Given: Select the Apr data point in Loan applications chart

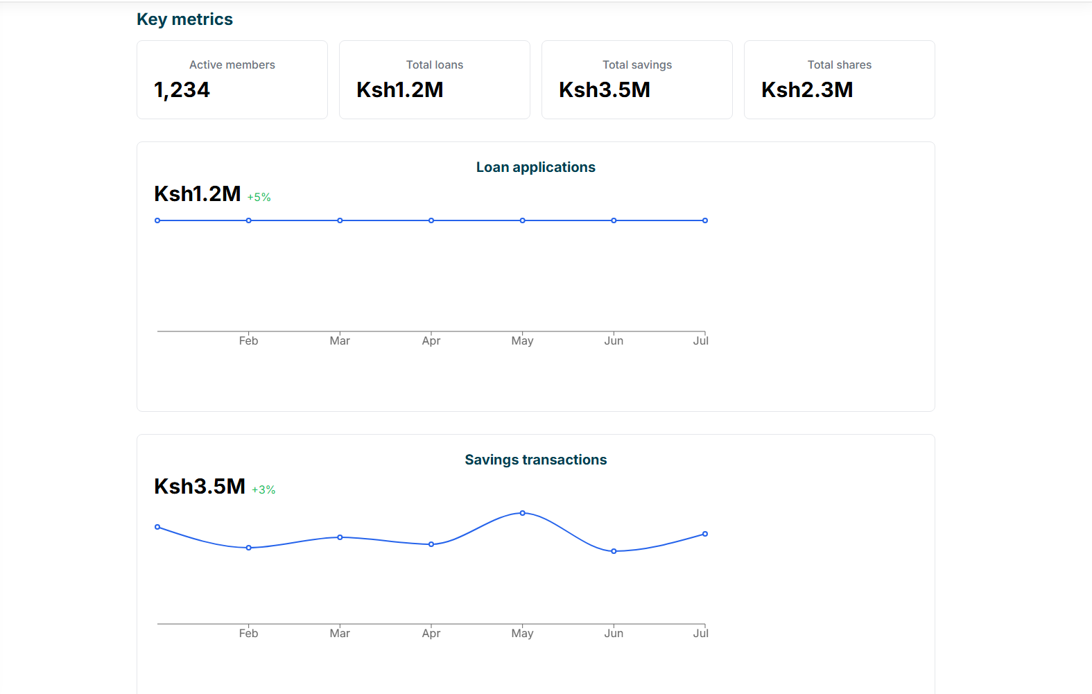Looking at the screenshot, I should click(x=431, y=220).
